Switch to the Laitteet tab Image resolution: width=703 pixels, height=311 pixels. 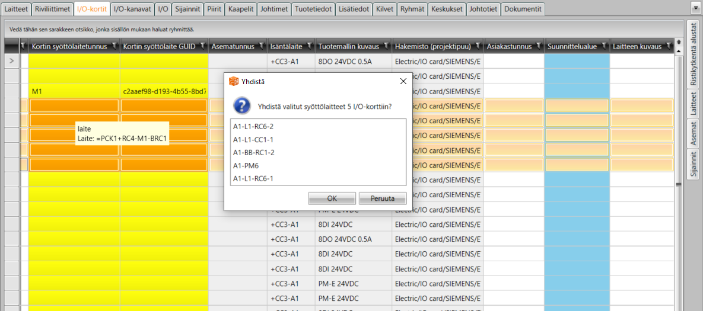click(x=16, y=9)
